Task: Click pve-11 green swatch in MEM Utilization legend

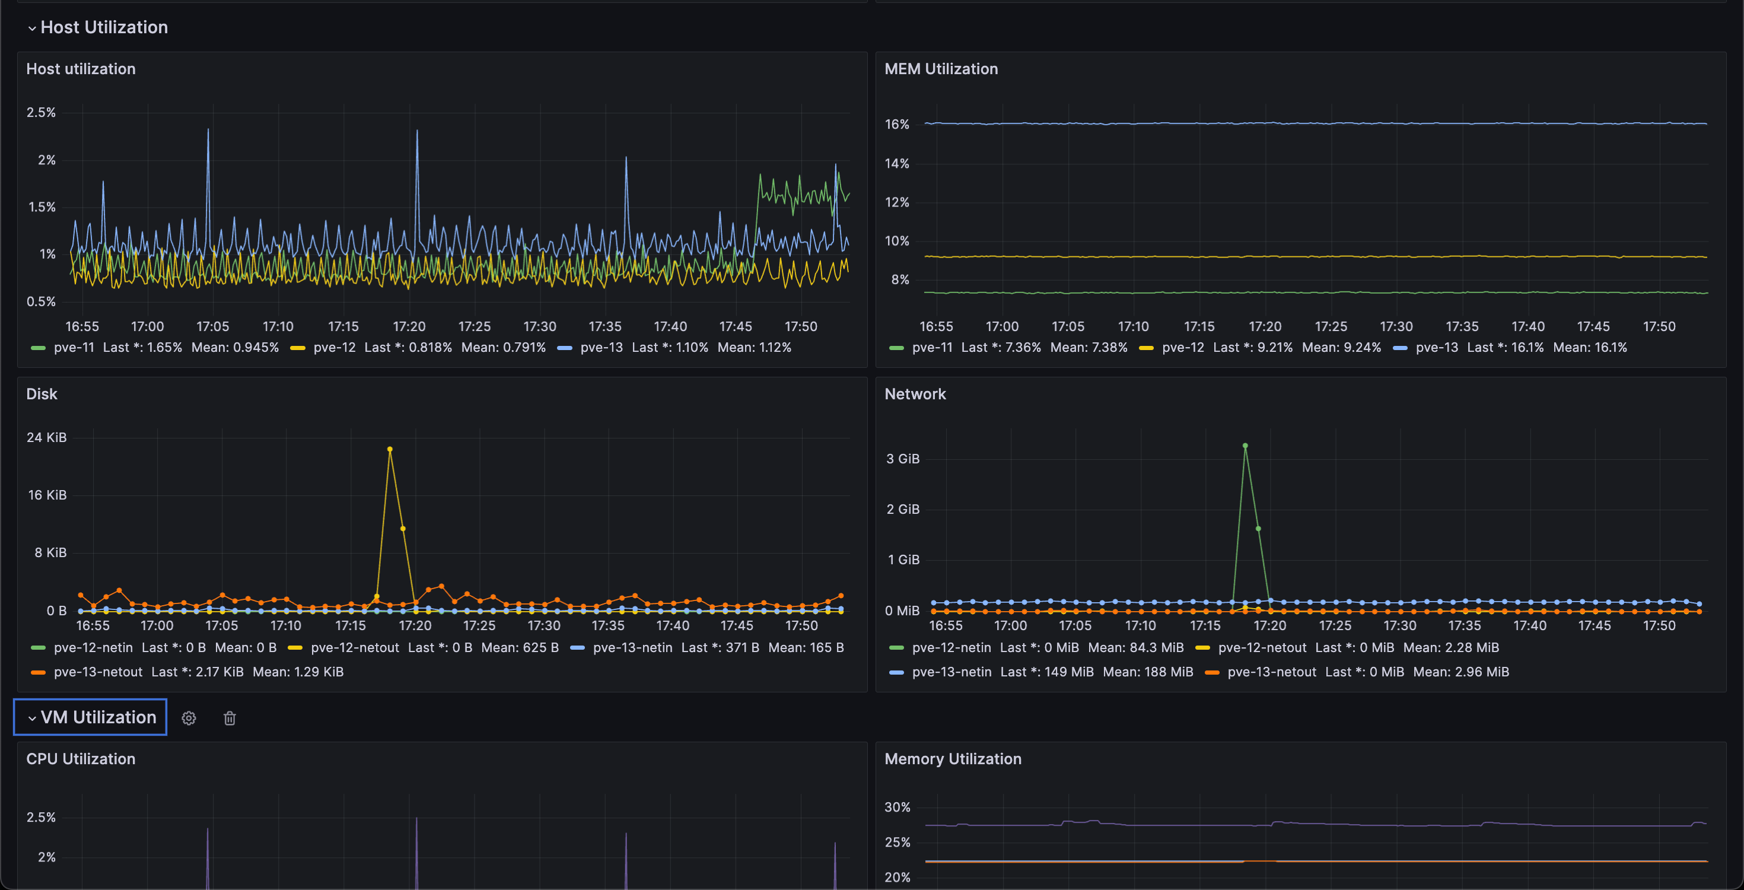Action: (x=896, y=348)
